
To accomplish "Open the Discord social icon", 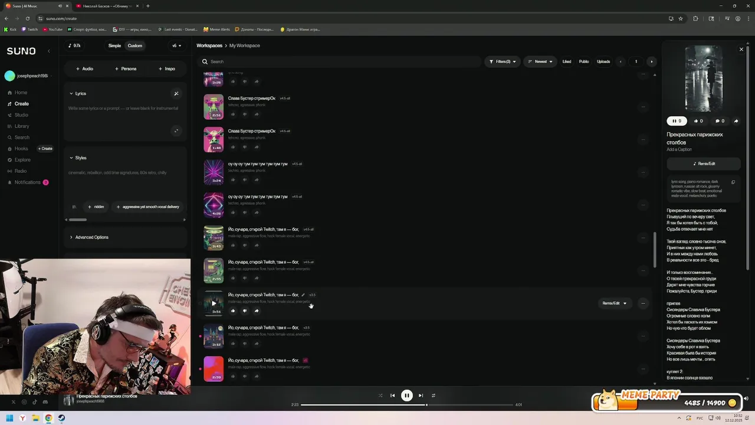I will point(45,402).
